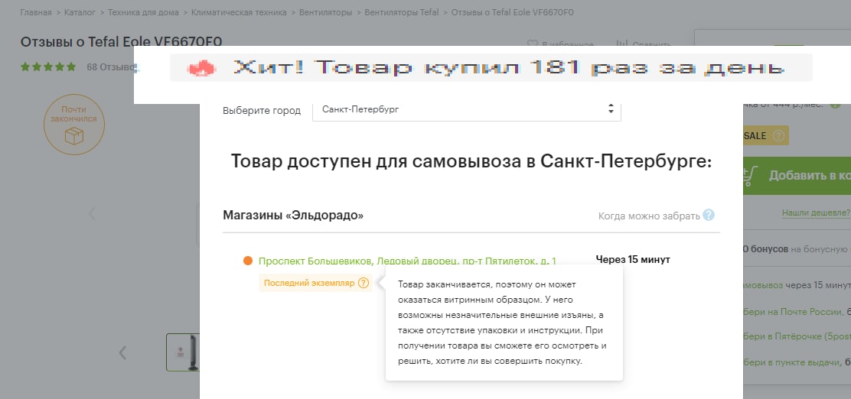Image resolution: width=851 pixels, height=399 pixels.
Task: Click the Через 15 минут pickup time
Action: tap(633, 259)
